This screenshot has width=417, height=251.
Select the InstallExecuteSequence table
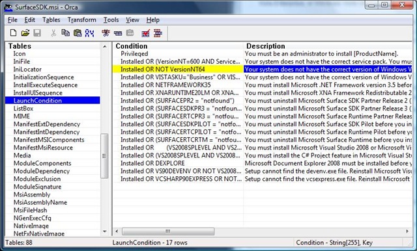pyautogui.click(x=46, y=85)
